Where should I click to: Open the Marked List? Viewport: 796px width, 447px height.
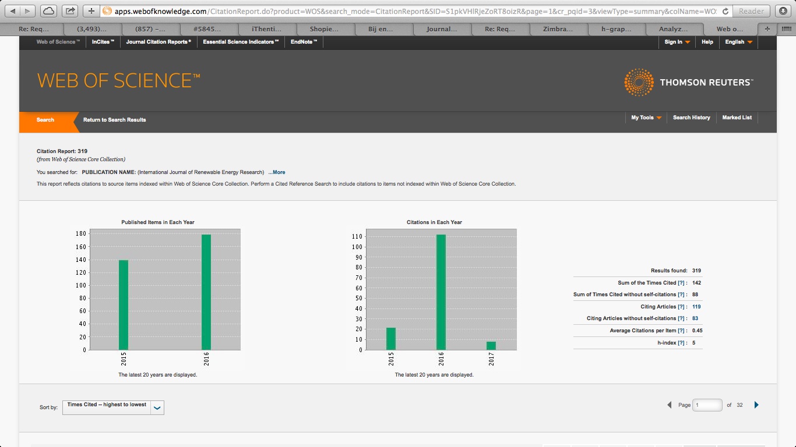(737, 118)
